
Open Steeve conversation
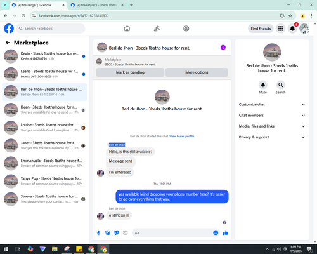tap(44, 199)
